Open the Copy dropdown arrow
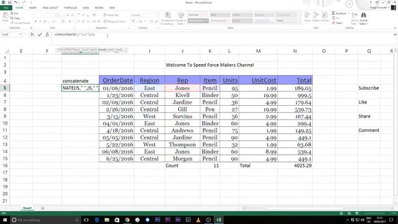398x224 pixels. click(22, 18)
